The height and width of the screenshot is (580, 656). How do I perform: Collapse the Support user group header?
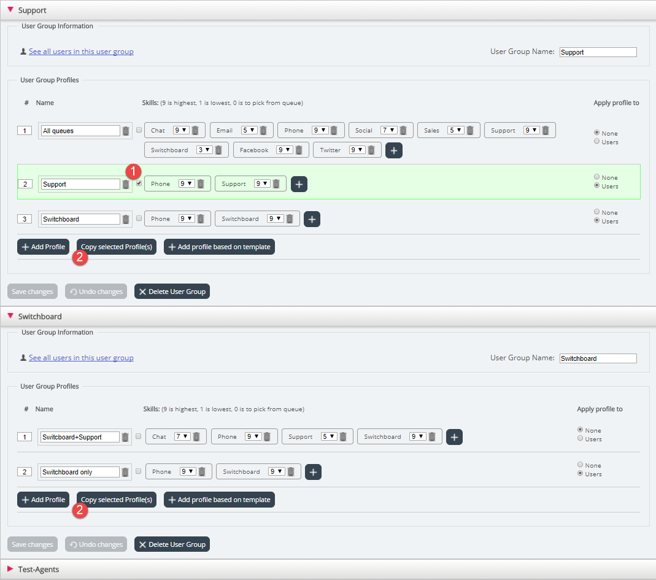pos(10,10)
